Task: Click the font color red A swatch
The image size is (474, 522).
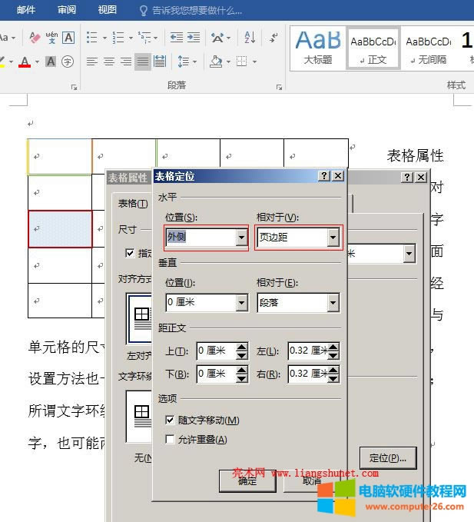Action: pyautogui.click(x=25, y=62)
